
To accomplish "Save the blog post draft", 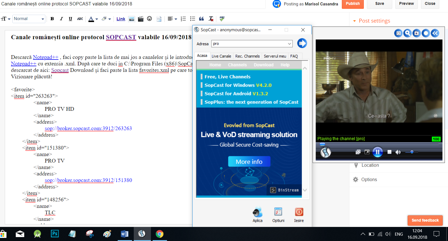I will point(380,4).
